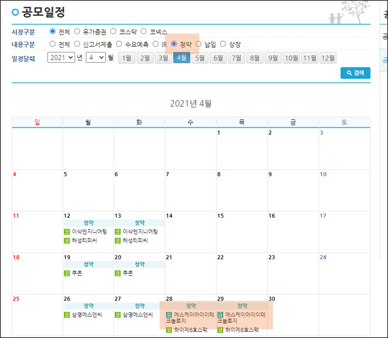
Task: Open 하이제6호스팩 on April 28
Action: [x=191, y=330]
